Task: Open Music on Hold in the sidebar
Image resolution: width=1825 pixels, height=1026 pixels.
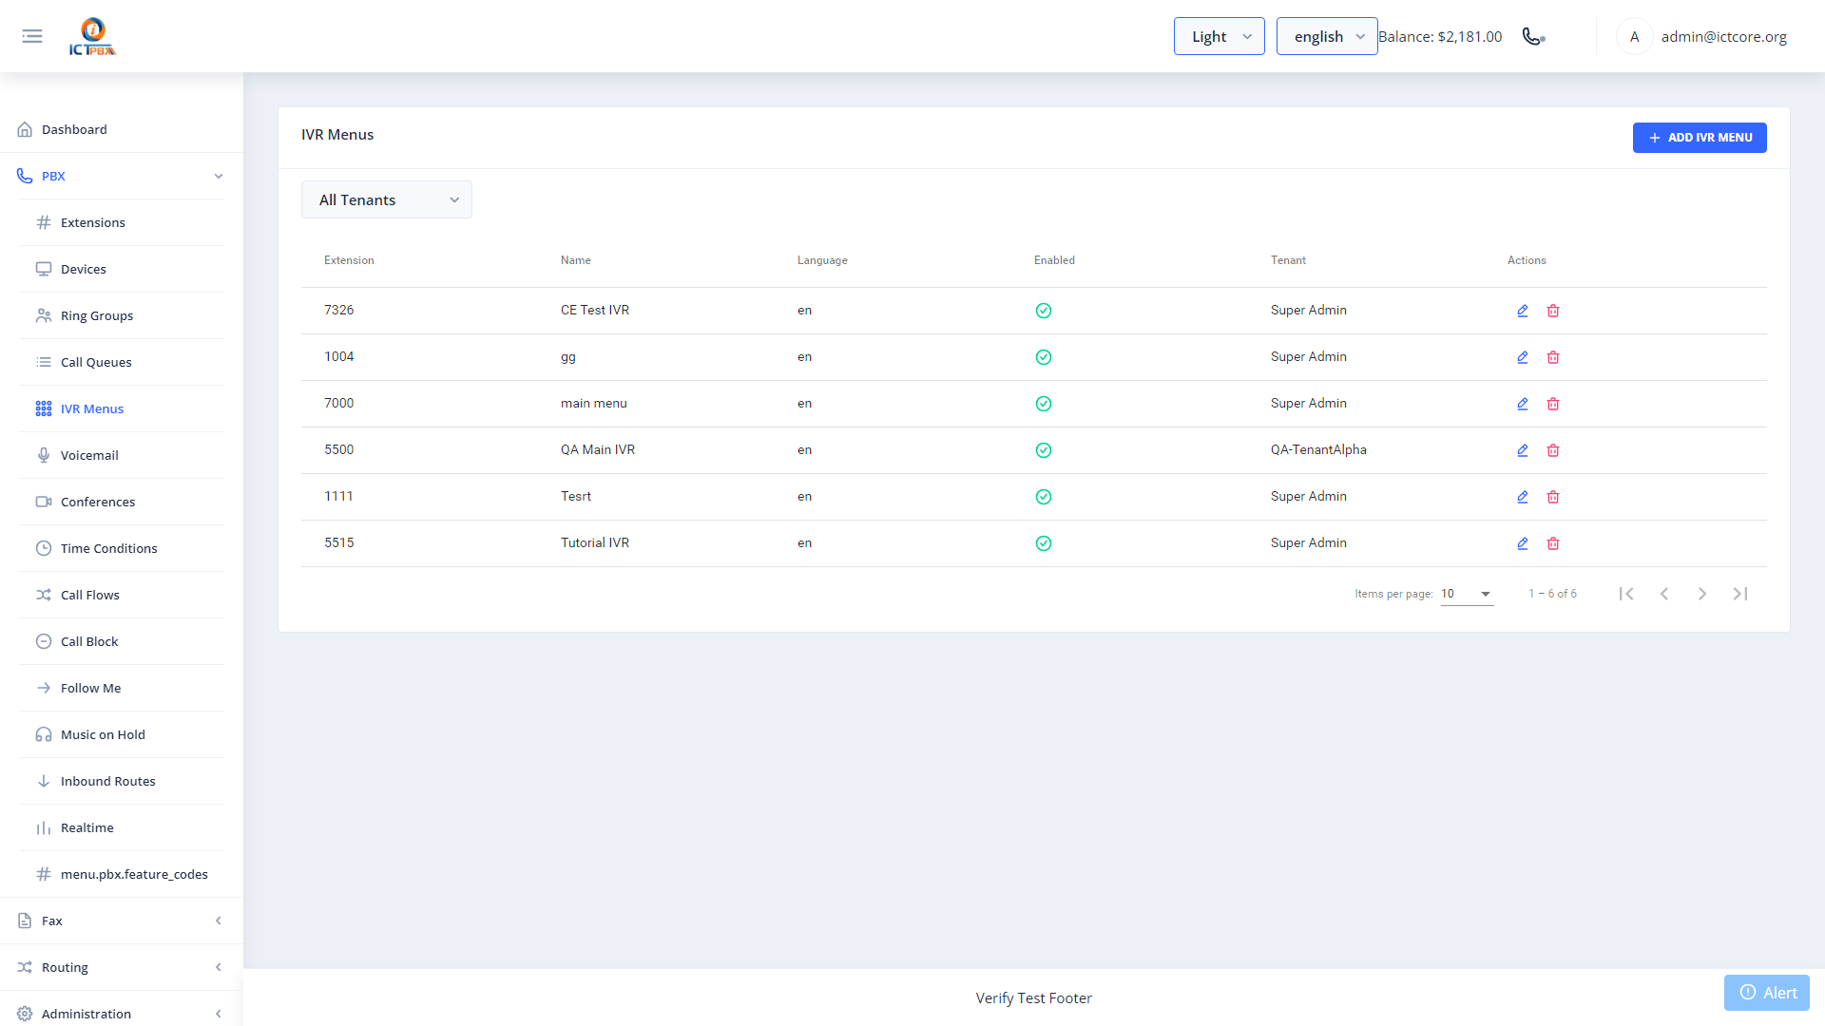Action: tap(122, 734)
